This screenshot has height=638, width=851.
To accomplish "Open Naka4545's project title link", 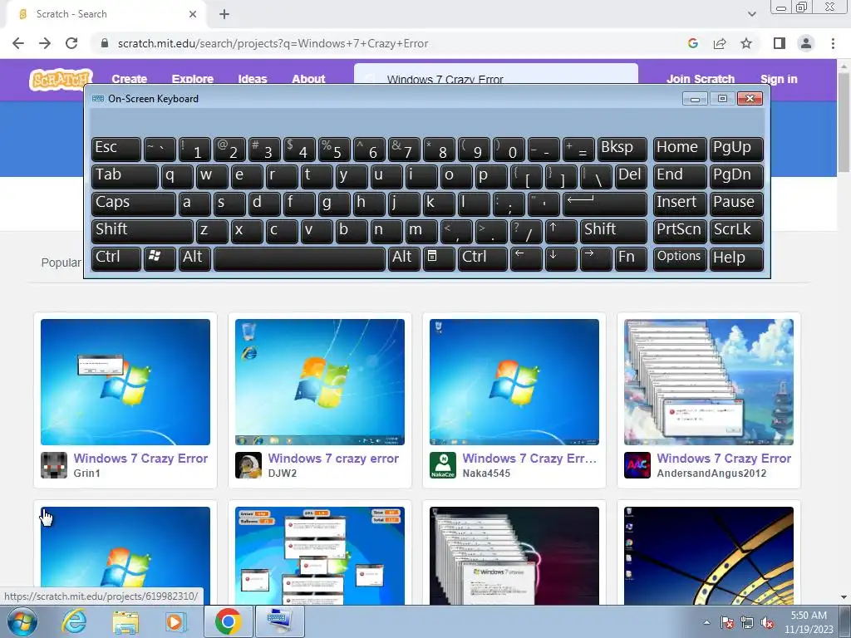I will click(x=529, y=459).
